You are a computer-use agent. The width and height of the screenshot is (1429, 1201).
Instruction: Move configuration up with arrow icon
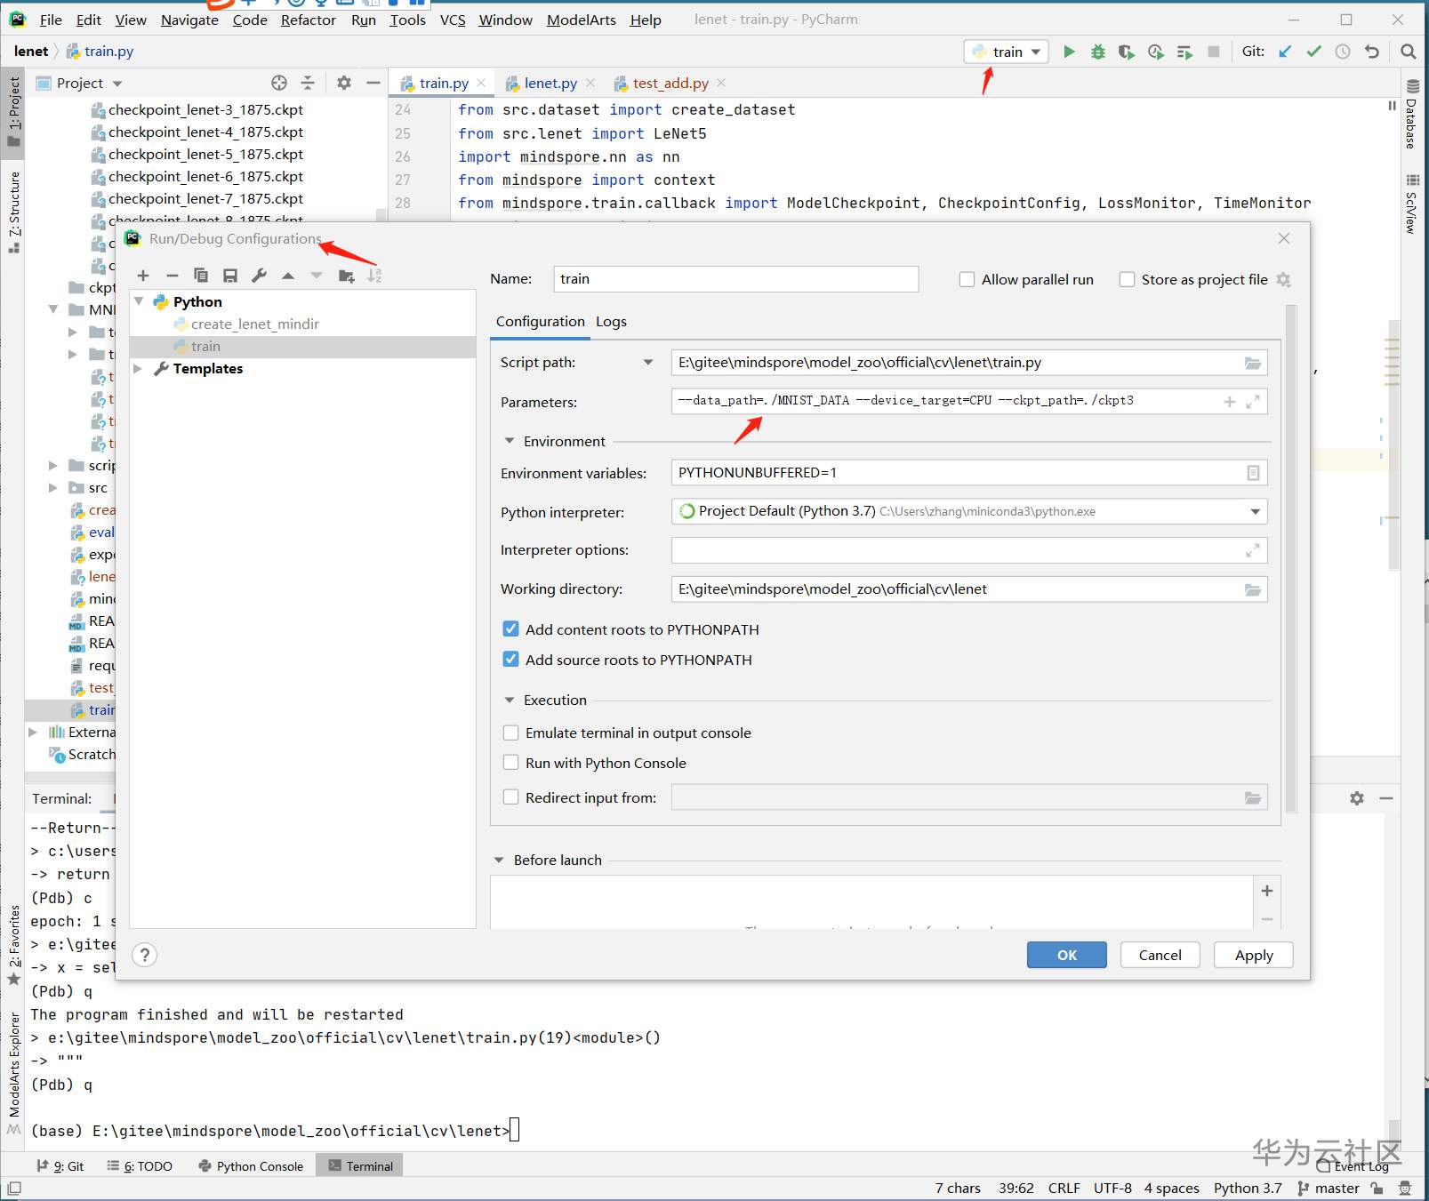288,276
